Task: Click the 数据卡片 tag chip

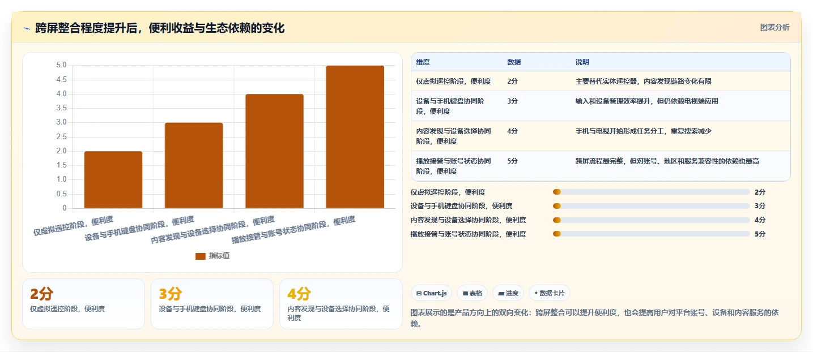Action: (x=550, y=293)
